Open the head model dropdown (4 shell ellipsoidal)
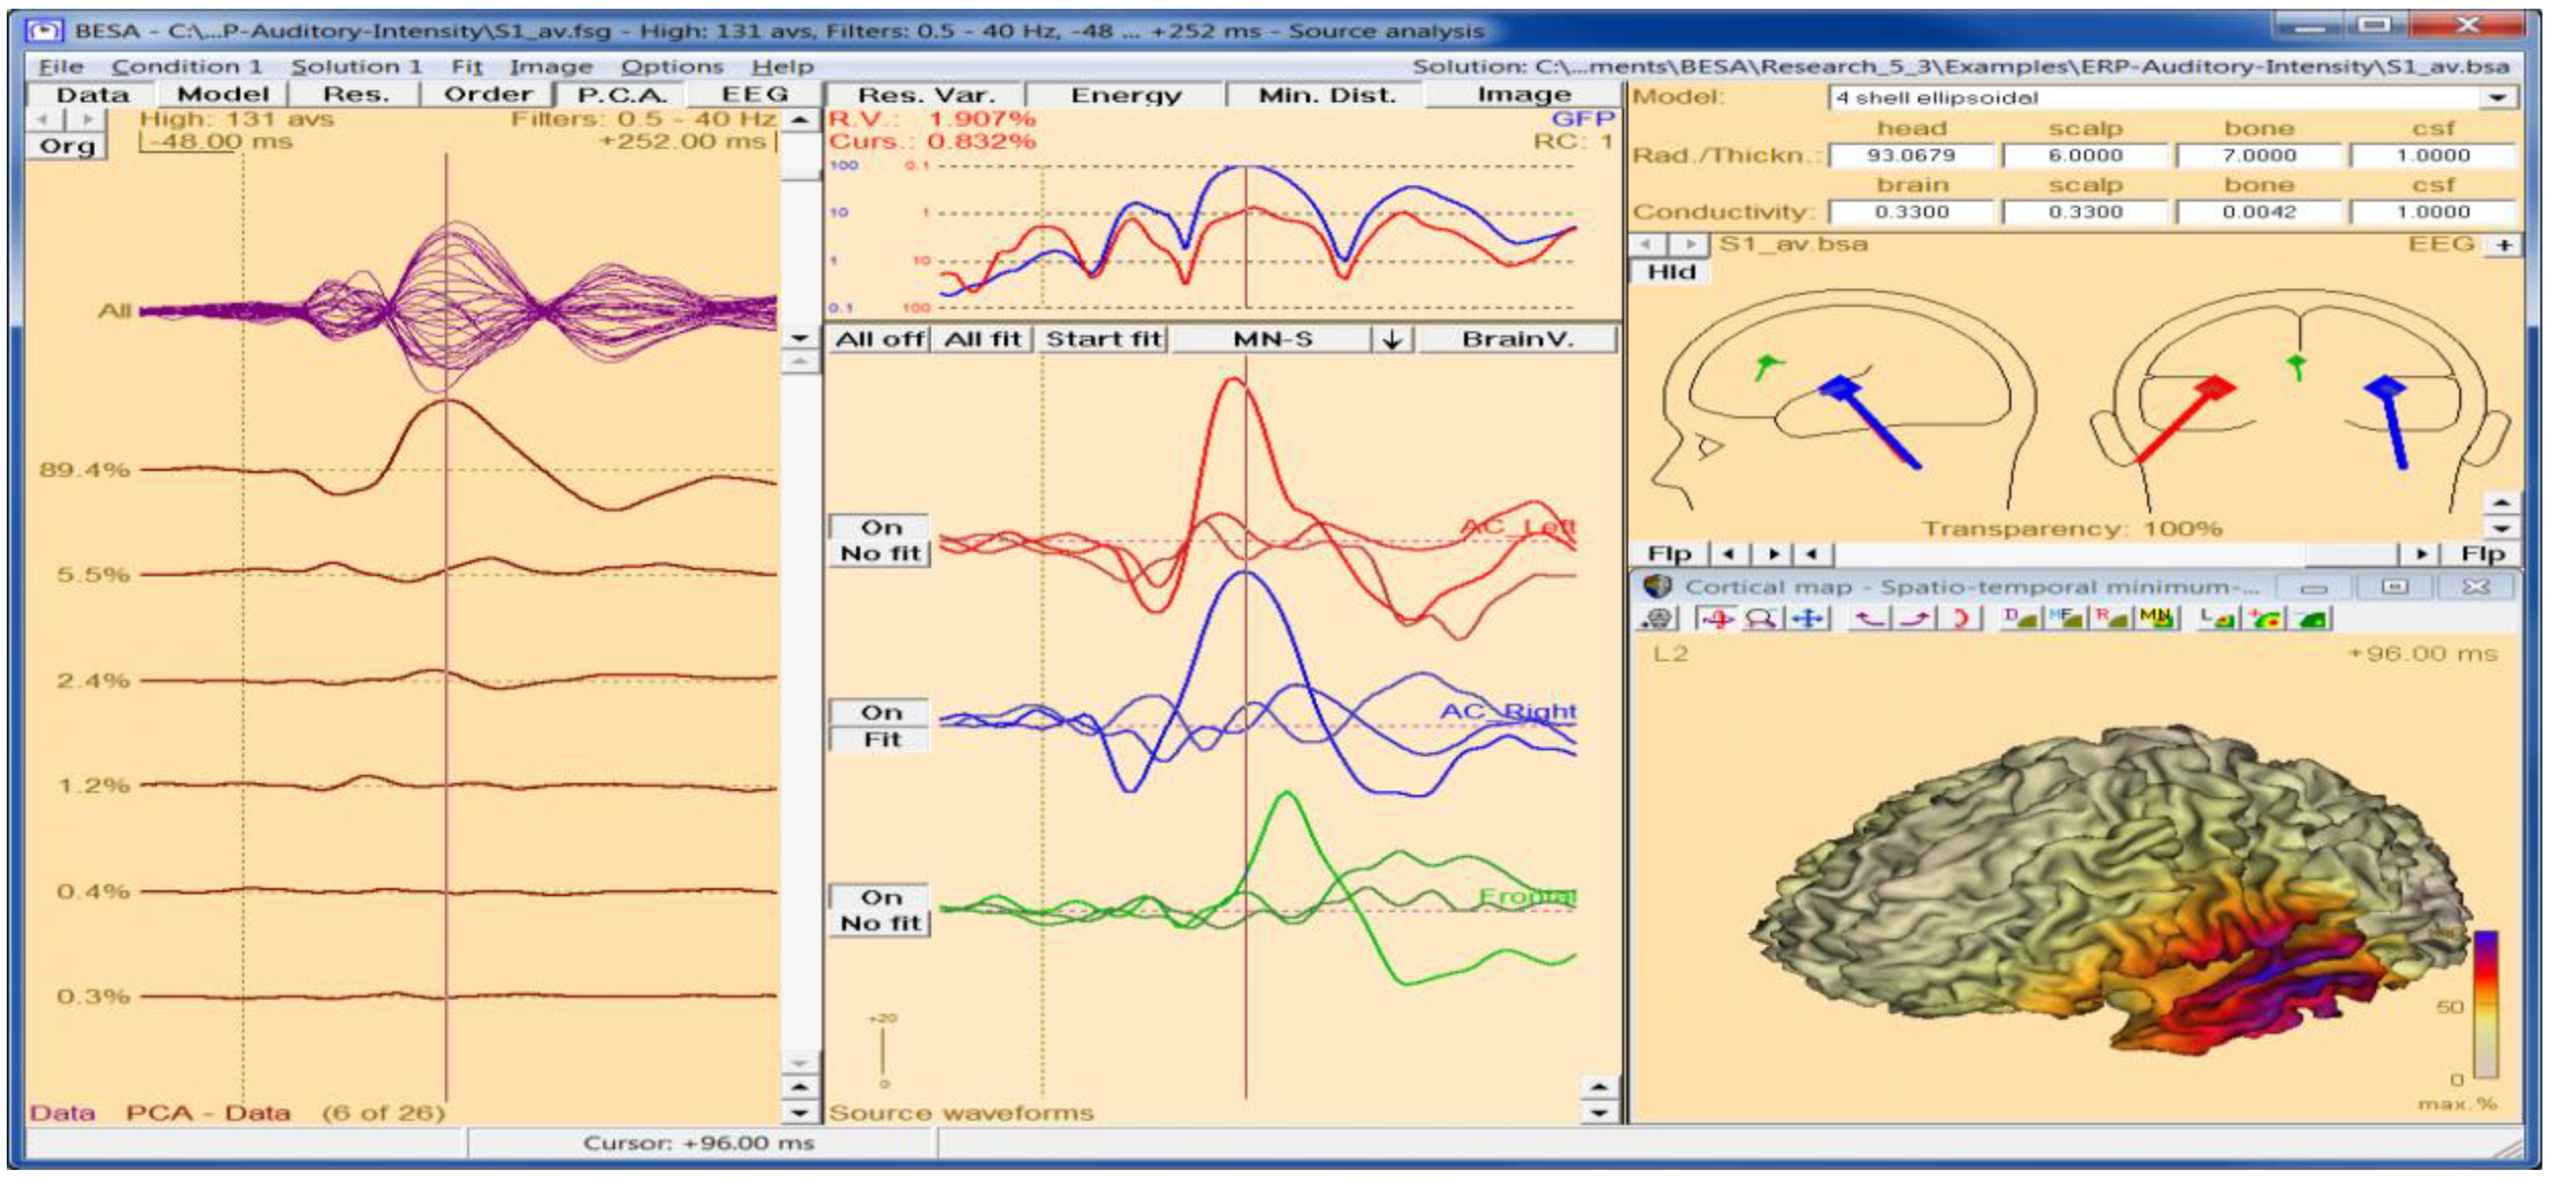This screenshot has height=1182, width=2552. [2497, 98]
